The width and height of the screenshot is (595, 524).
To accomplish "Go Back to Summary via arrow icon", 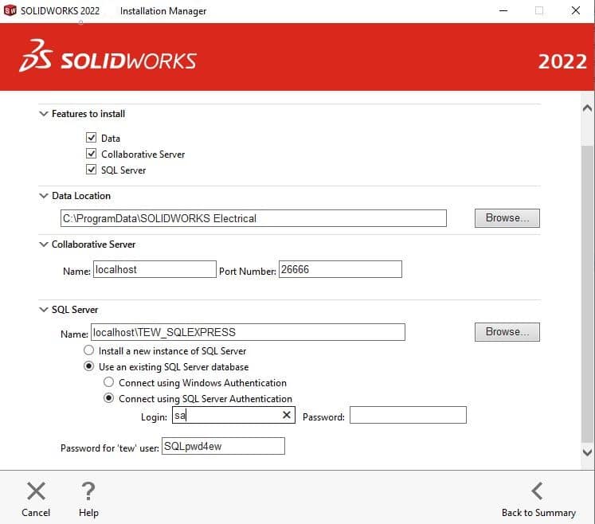I will pos(538,491).
